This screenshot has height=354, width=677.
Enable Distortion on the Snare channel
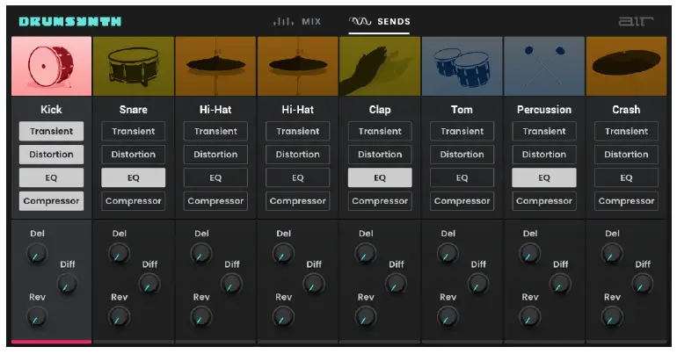[134, 155]
